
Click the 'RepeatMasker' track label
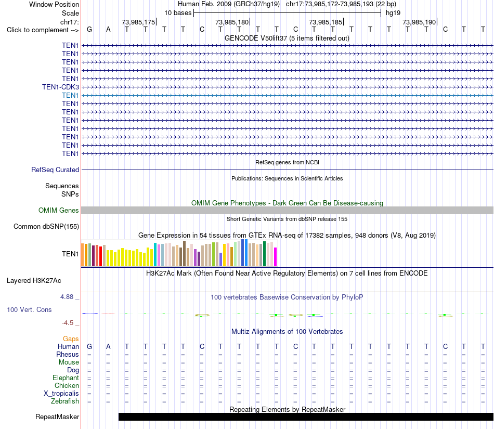(x=57, y=417)
